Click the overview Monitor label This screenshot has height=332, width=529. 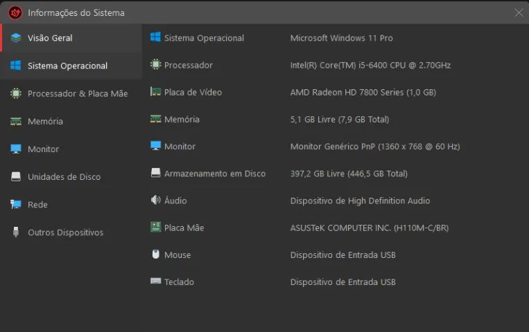(x=180, y=147)
